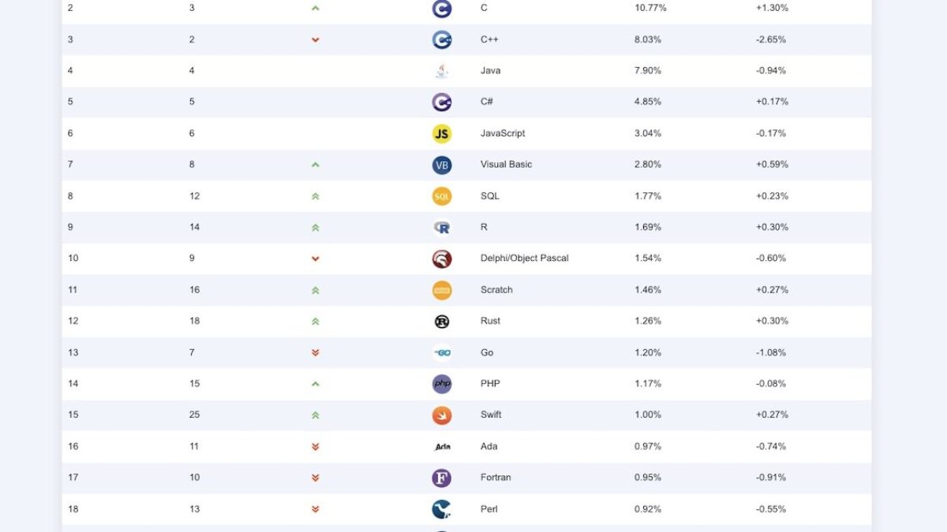The height and width of the screenshot is (532, 947).
Task: Click the R language logo icon
Action: coord(442,227)
